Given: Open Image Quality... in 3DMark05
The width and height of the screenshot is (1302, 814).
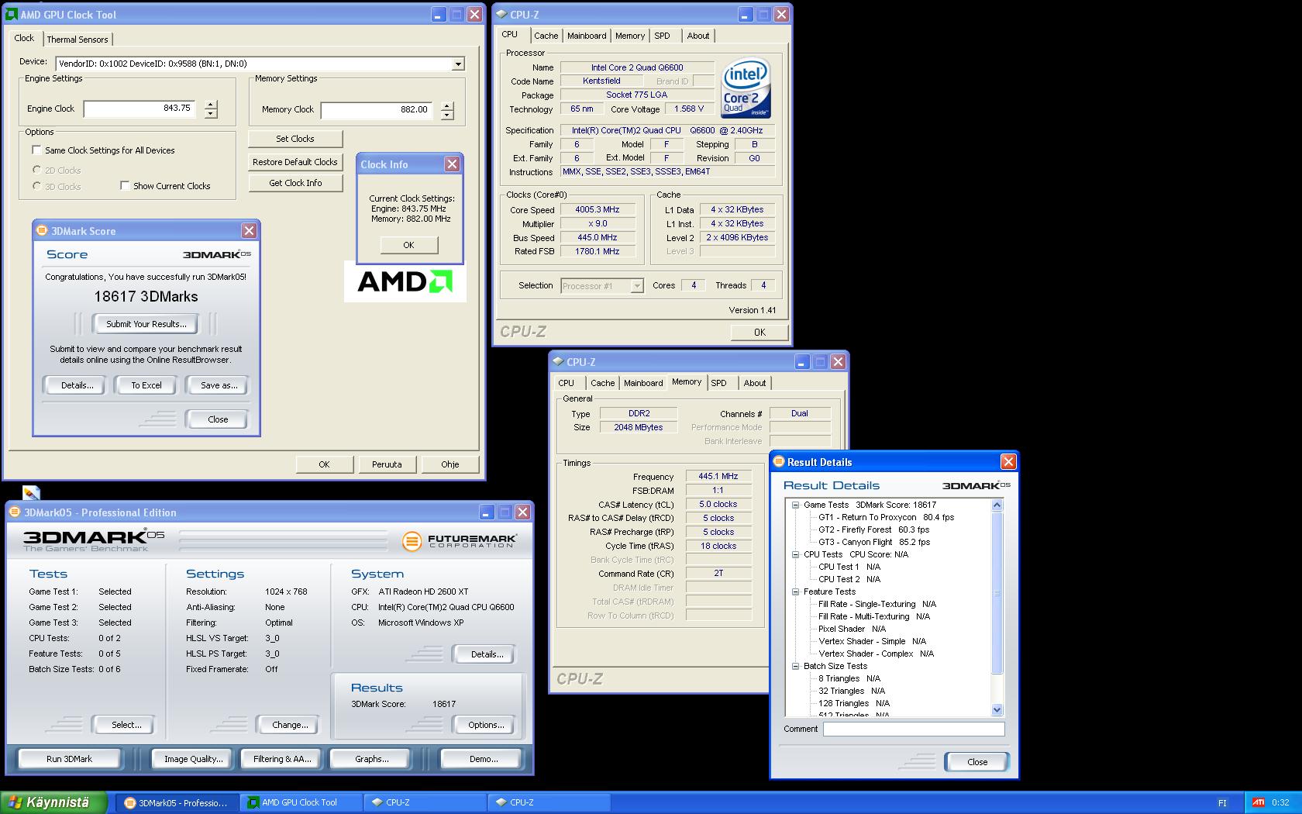Looking at the screenshot, I should point(194,759).
